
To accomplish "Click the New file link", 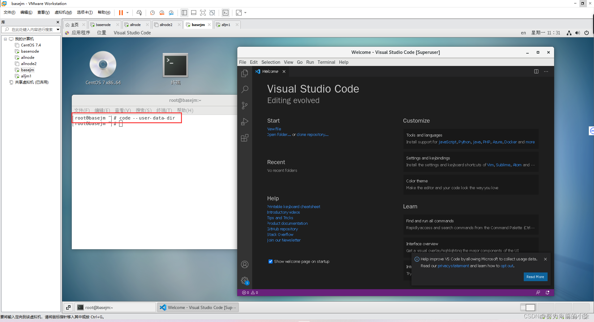I will pyautogui.click(x=274, y=129).
